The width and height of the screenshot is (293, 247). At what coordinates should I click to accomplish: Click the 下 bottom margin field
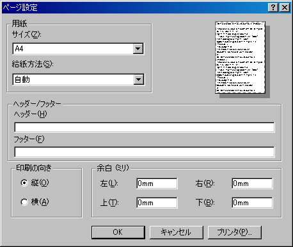pos(252,203)
